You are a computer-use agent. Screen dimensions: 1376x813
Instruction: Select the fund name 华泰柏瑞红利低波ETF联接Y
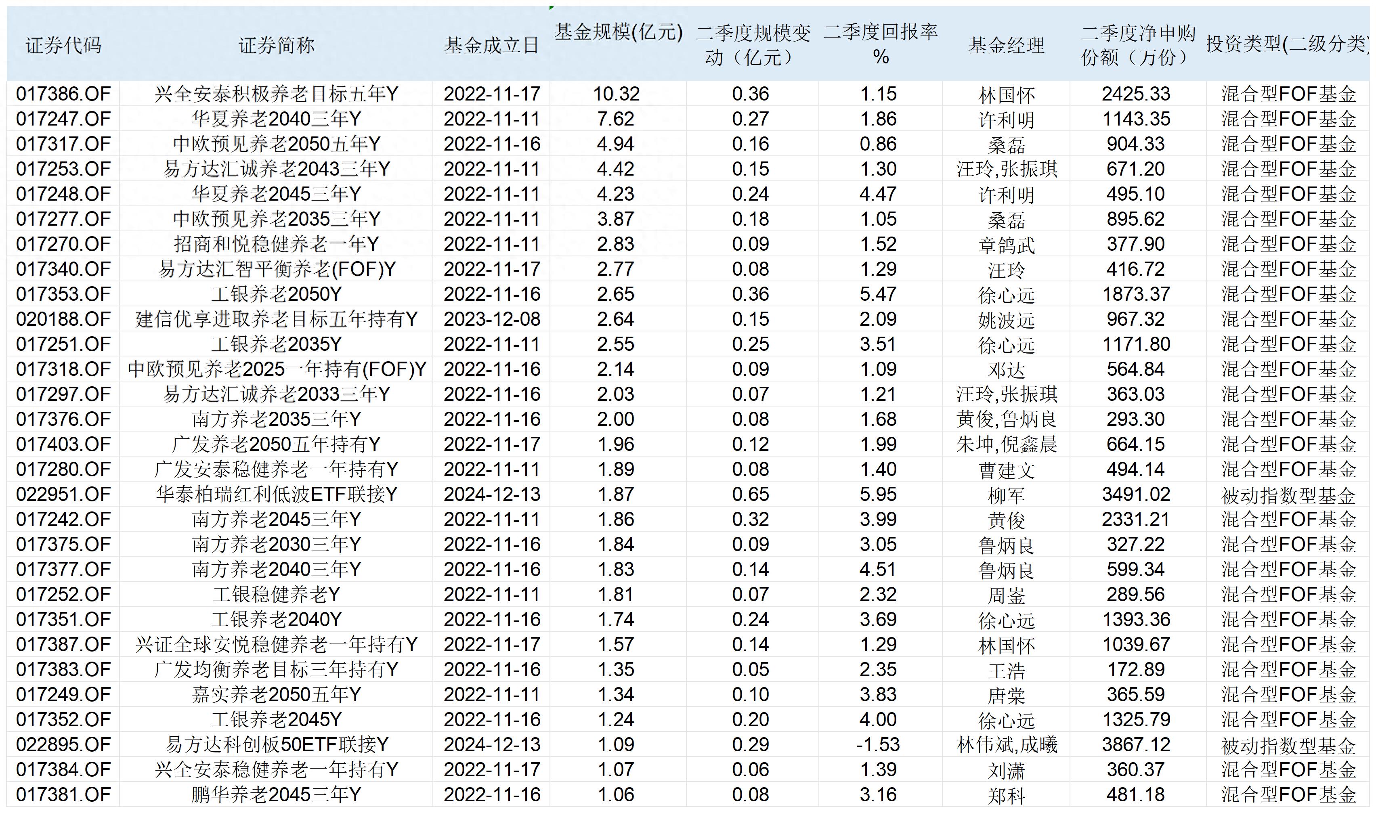(x=277, y=494)
